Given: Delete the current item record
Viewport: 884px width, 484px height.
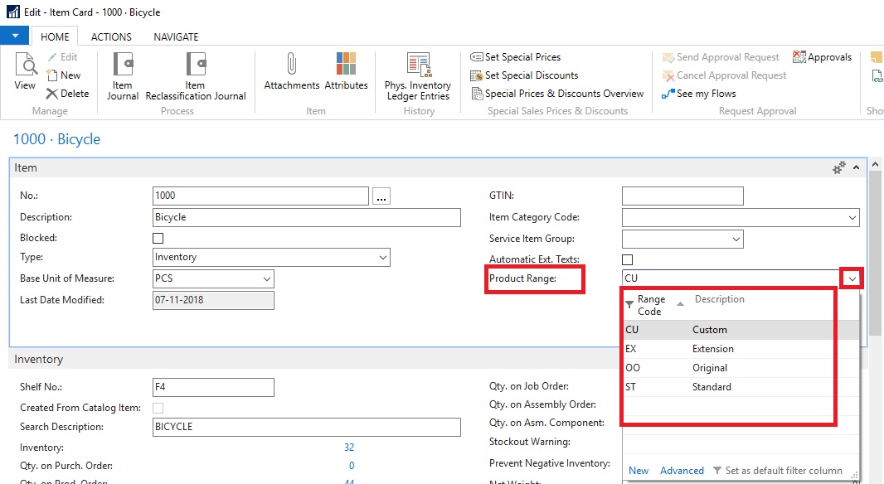Looking at the screenshot, I should [x=68, y=94].
